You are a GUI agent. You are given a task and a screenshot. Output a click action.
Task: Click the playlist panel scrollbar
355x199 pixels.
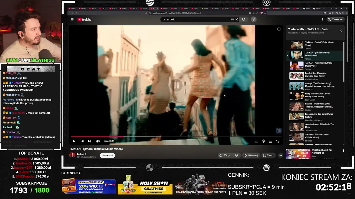[344, 61]
